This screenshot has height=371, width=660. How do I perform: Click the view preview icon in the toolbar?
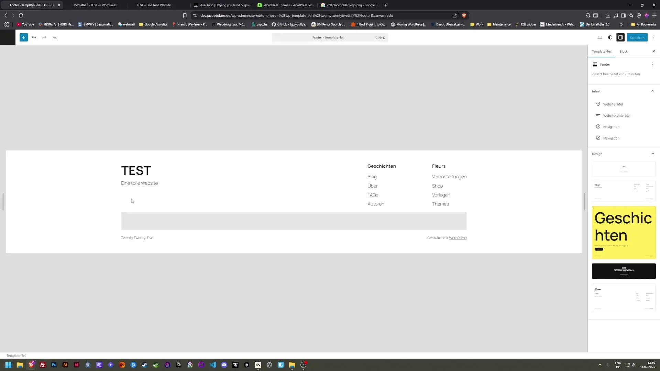[600, 37]
